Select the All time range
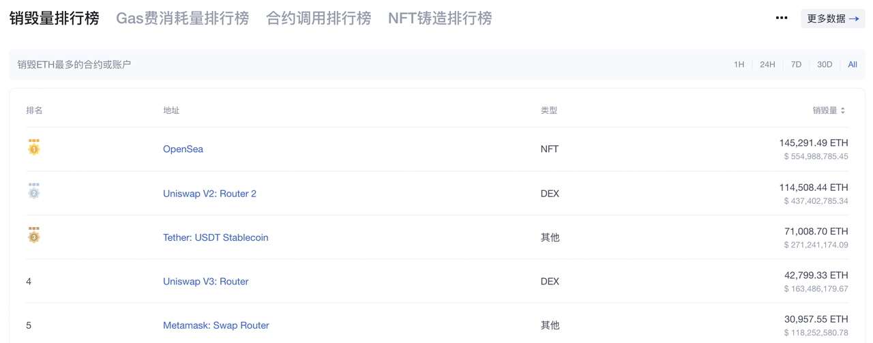 coord(853,65)
